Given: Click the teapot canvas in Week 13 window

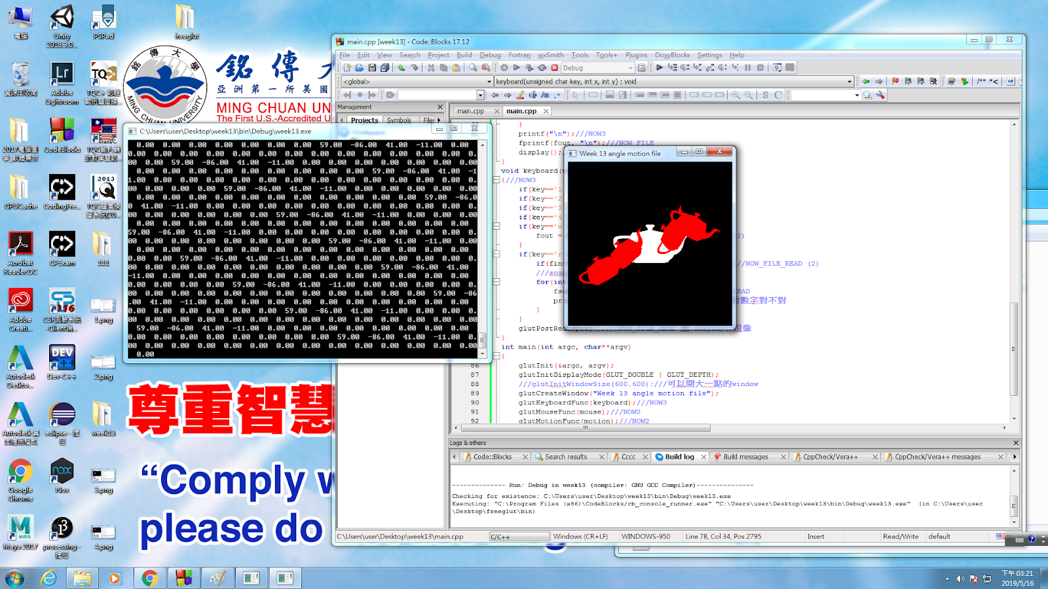Looking at the screenshot, I should click(x=650, y=243).
